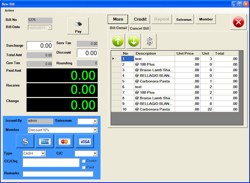Click the Pay printer icon button
250x183 pixels.
(x=78, y=26)
